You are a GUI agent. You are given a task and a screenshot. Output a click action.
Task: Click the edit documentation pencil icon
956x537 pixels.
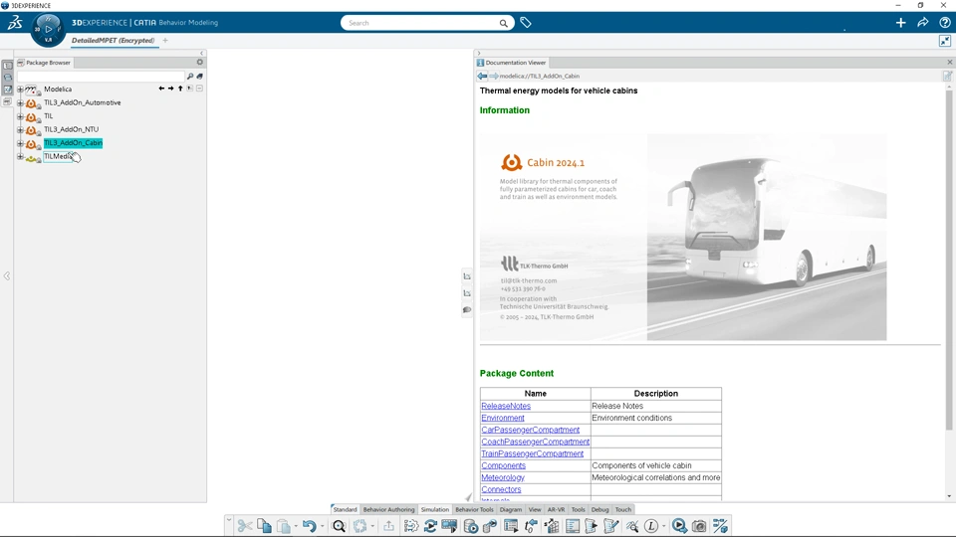click(x=947, y=77)
